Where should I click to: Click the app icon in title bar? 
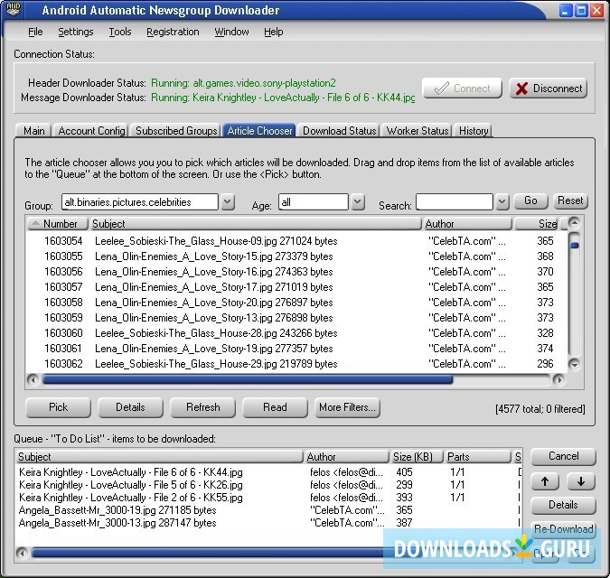[x=13, y=9]
